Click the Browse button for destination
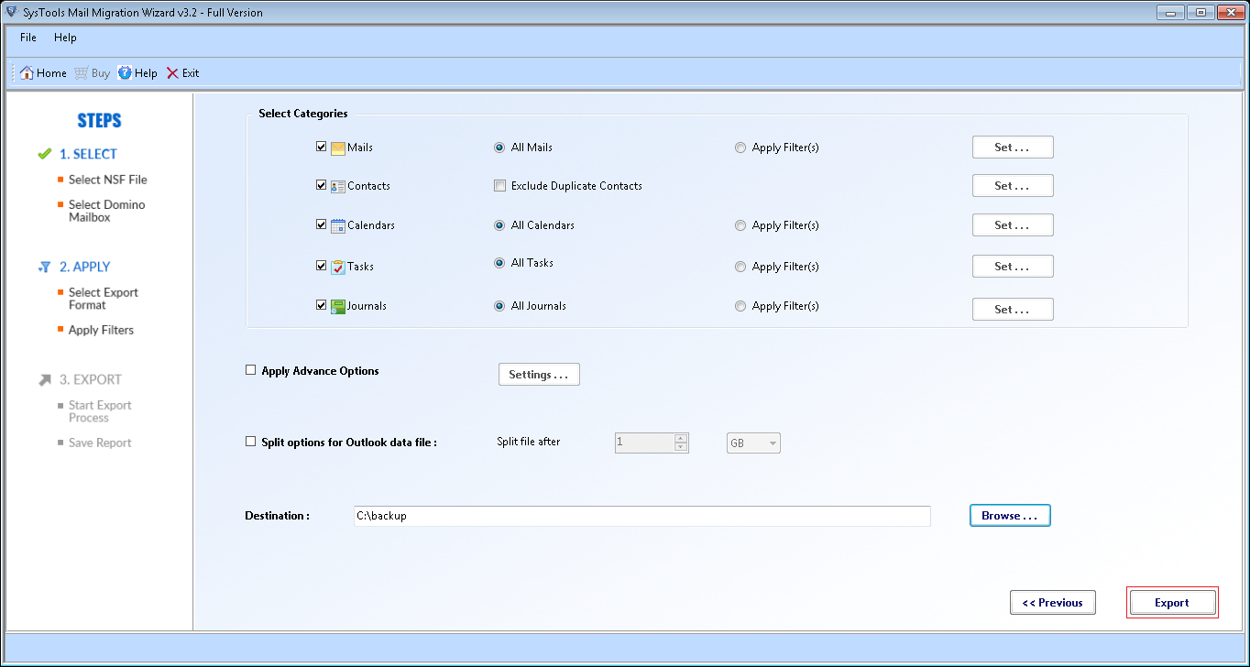Screen dimensions: 1250x667 click(1010, 516)
